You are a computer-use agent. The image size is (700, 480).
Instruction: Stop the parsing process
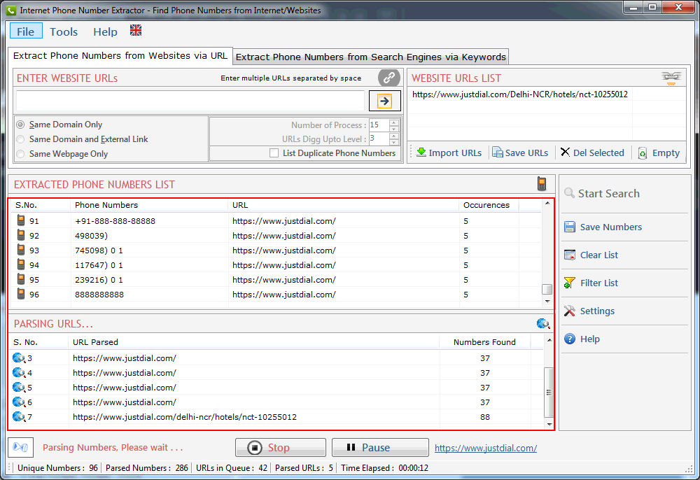281,447
